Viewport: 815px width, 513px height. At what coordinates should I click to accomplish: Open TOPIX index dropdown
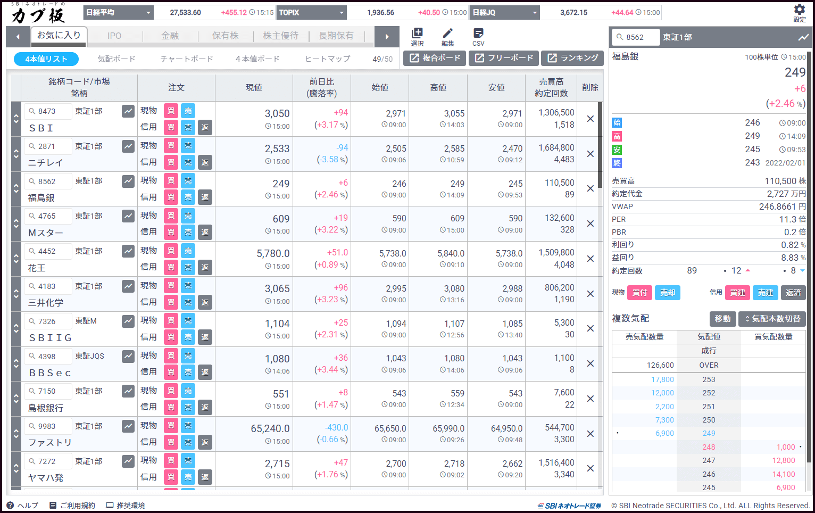(312, 12)
